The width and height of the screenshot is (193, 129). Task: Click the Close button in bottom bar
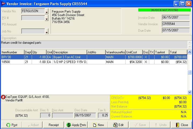(181, 125)
